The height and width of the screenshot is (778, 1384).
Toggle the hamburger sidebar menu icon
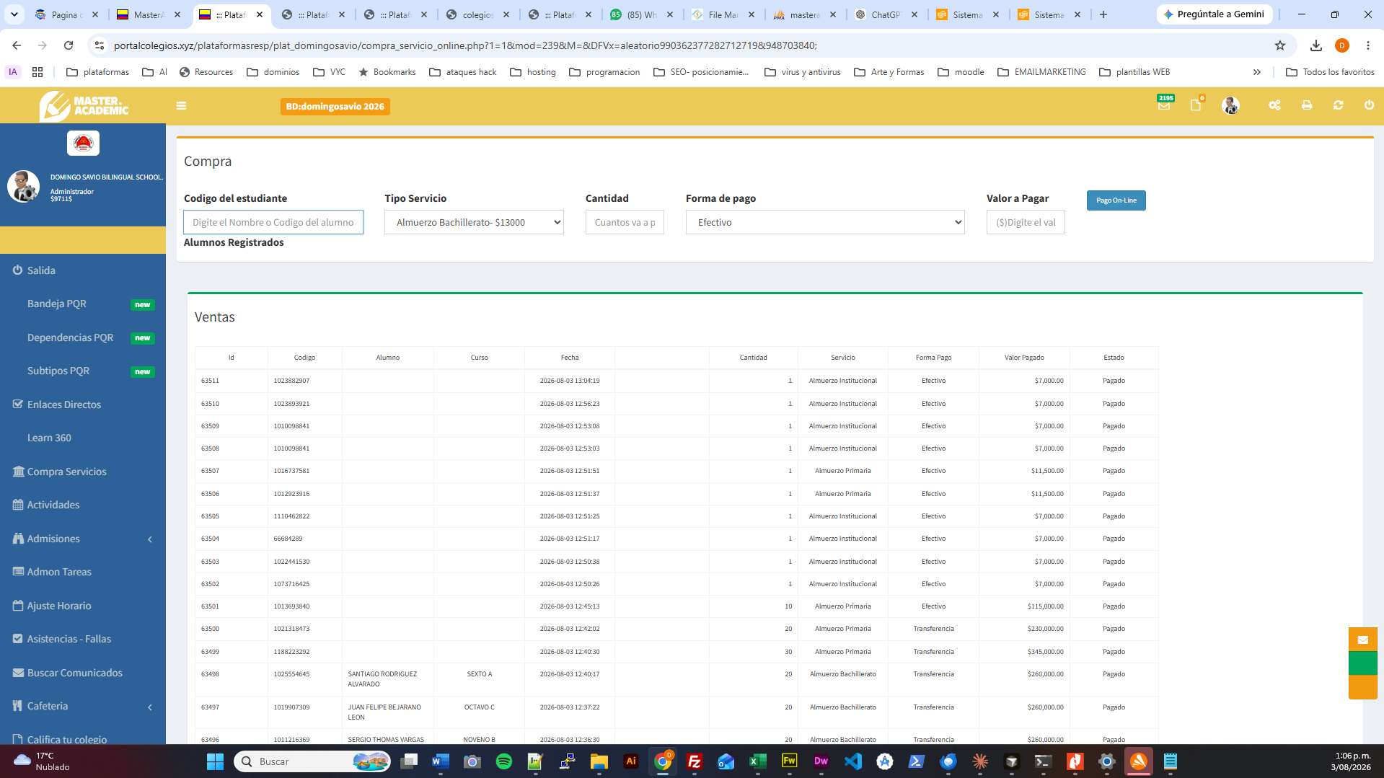pos(181,106)
